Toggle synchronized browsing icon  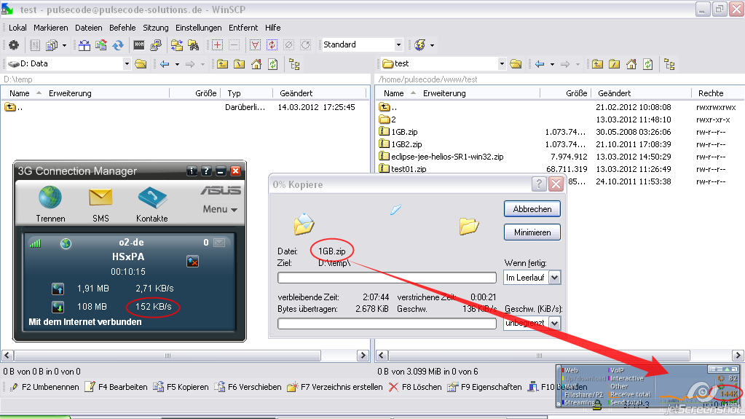(177, 44)
